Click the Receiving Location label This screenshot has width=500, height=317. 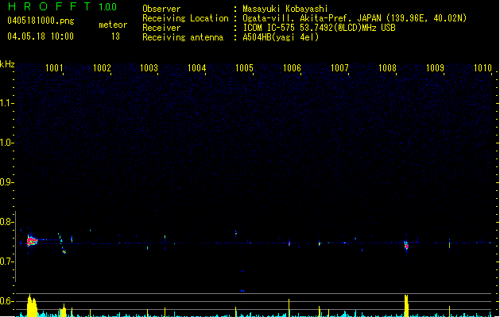[185, 18]
